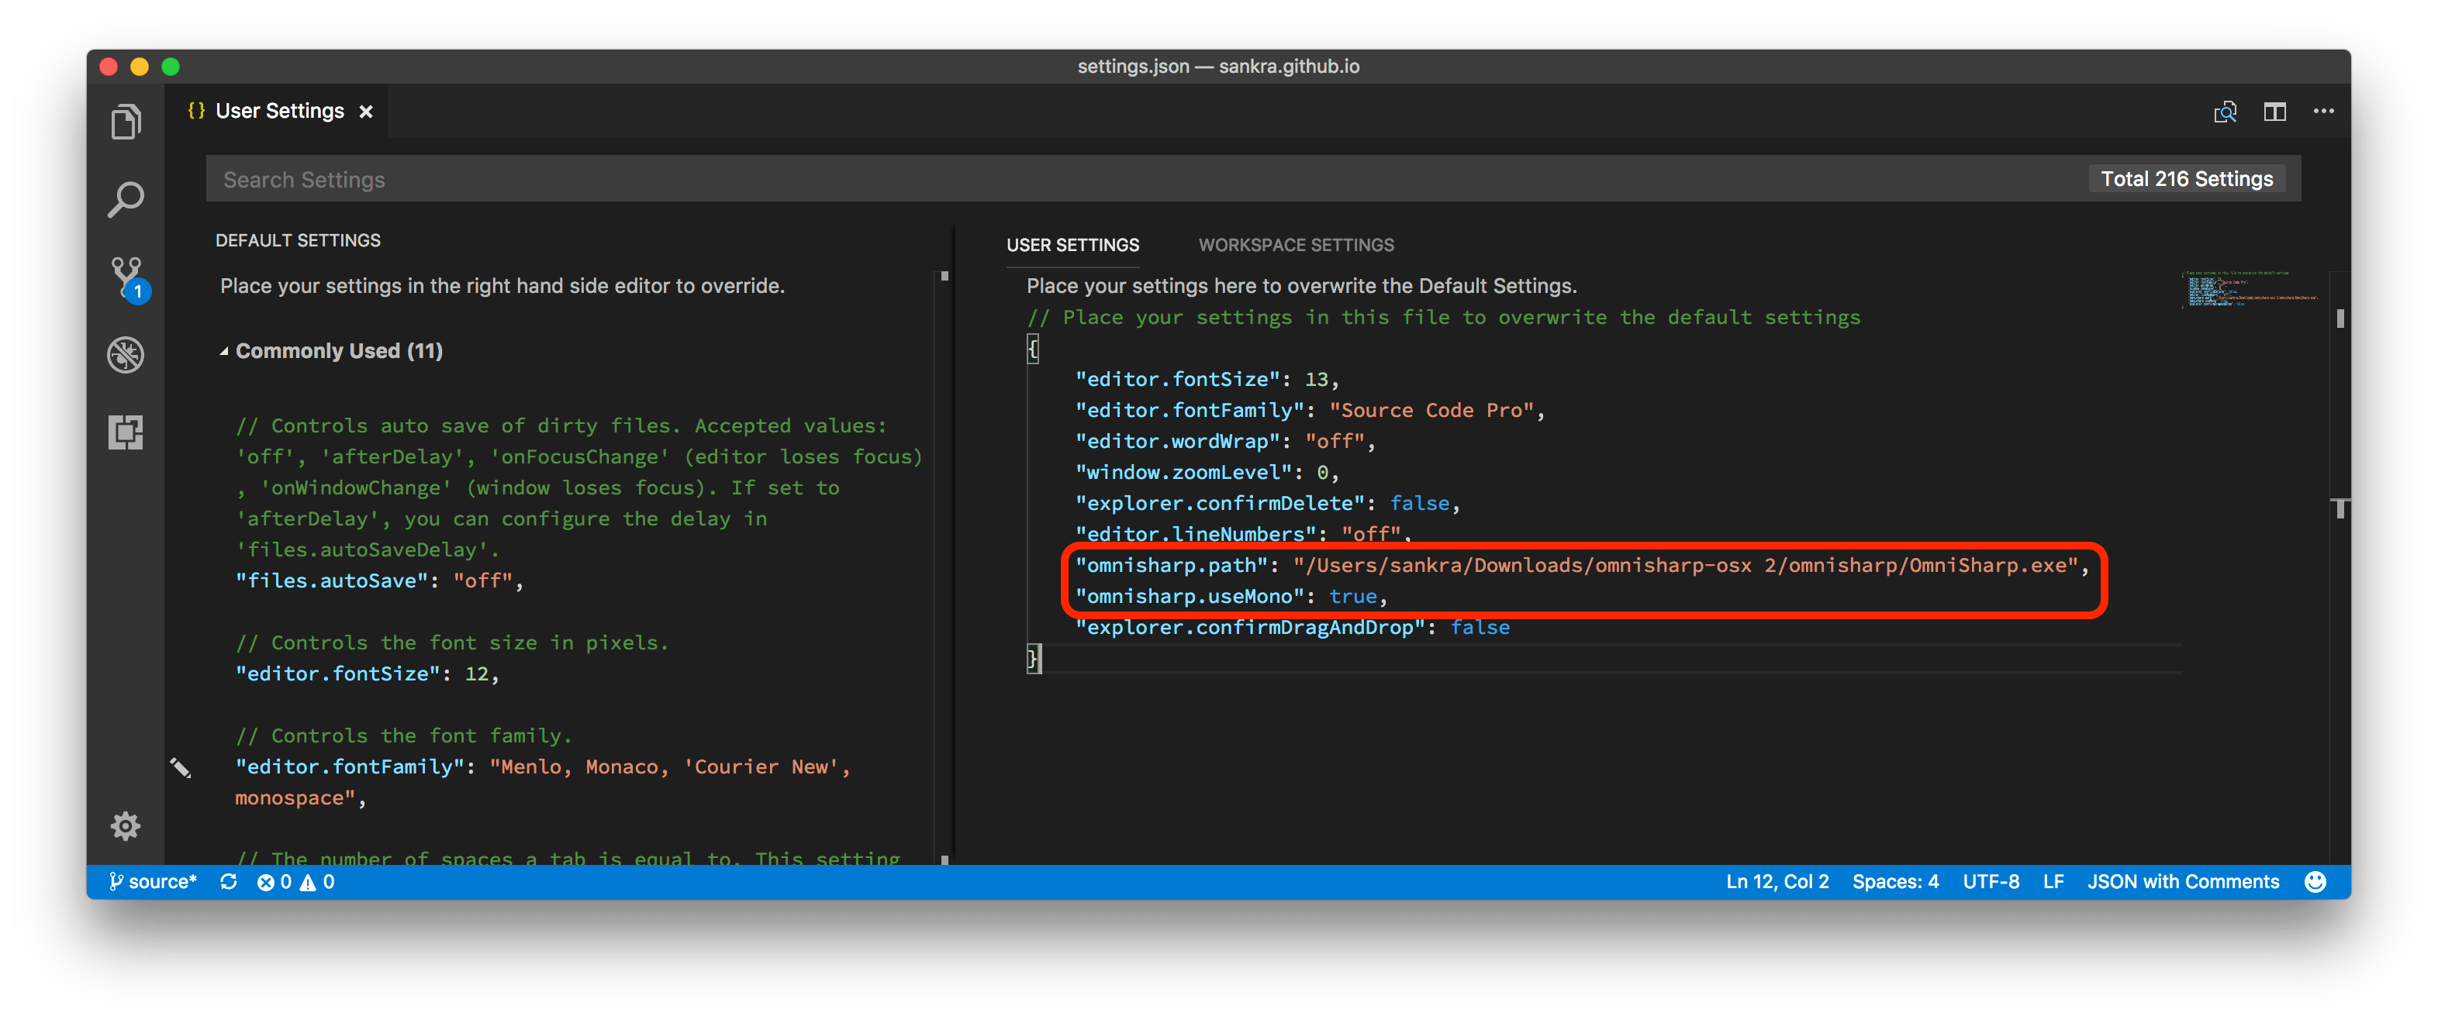Click the source* git branch indicator
This screenshot has width=2438, height=1023.
(x=152, y=881)
